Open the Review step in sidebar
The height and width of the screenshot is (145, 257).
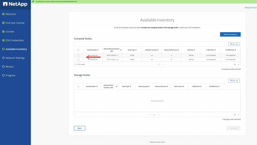(8, 67)
